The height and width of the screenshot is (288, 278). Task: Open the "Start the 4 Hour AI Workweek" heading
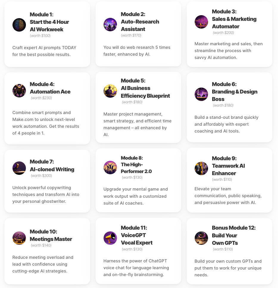point(49,26)
